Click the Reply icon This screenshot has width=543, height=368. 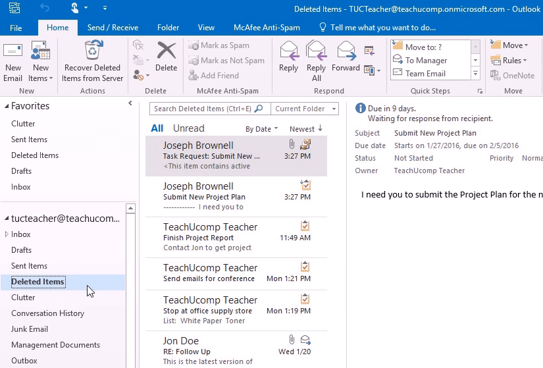click(x=289, y=51)
